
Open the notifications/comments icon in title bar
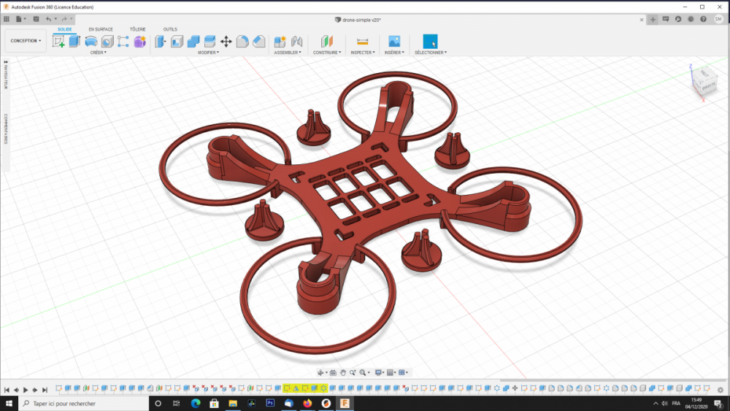point(666,19)
